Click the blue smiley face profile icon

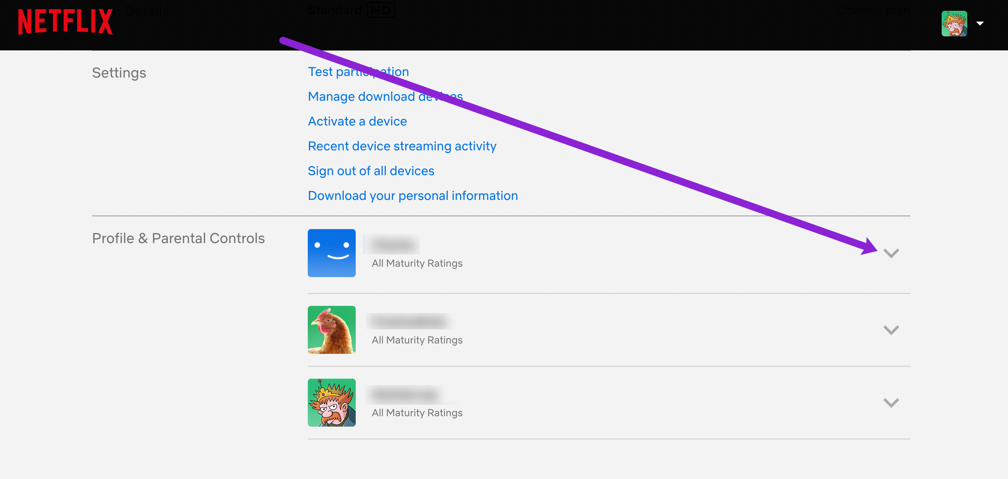pos(332,253)
